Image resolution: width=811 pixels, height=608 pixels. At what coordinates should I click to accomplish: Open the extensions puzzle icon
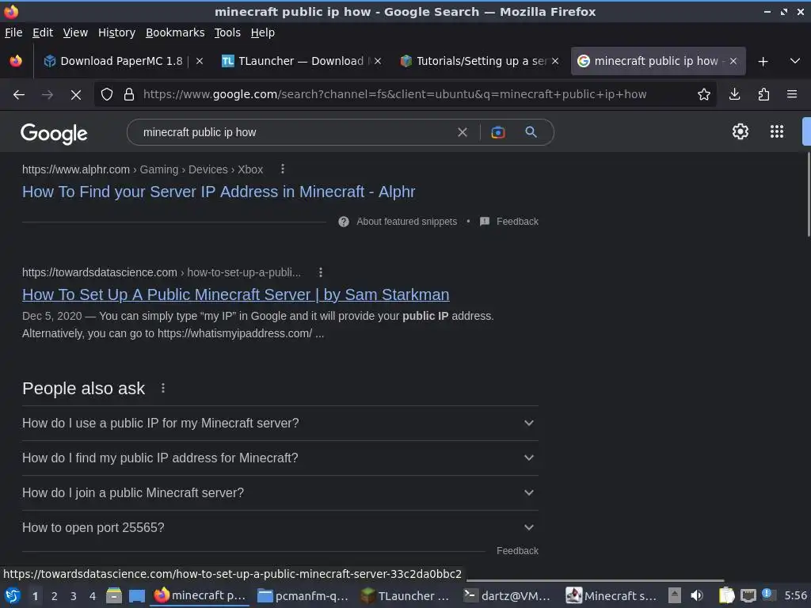[x=763, y=95]
